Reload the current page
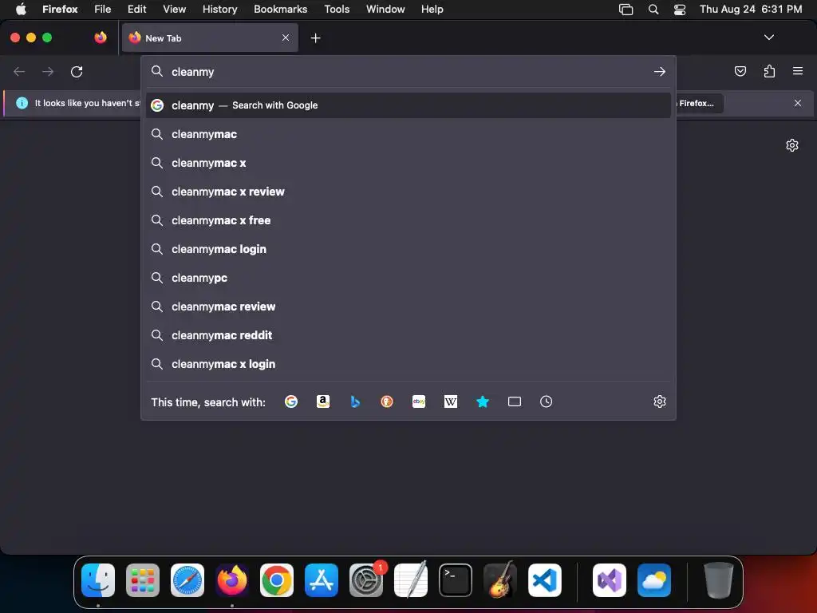Image resolution: width=817 pixels, height=613 pixels. pyautogui.click(x=77, y=71)
